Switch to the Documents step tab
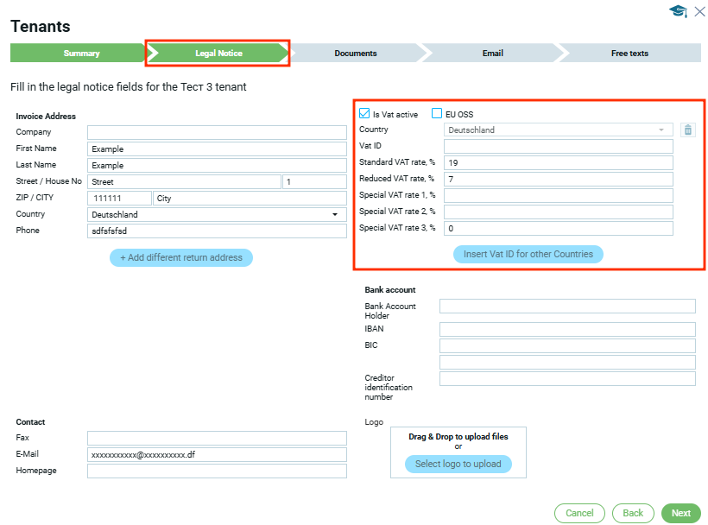This screenshot has height=525, width=708. (356, 54)
